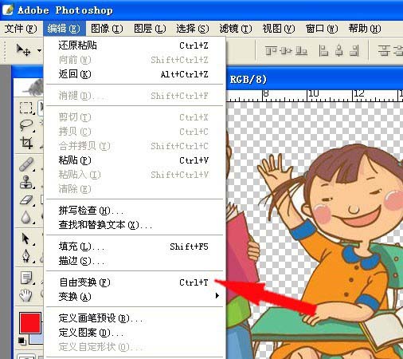This screenshot has width=403, height=359.
Task: Click the Move tool icon in options bar
Action: (23, 49)
